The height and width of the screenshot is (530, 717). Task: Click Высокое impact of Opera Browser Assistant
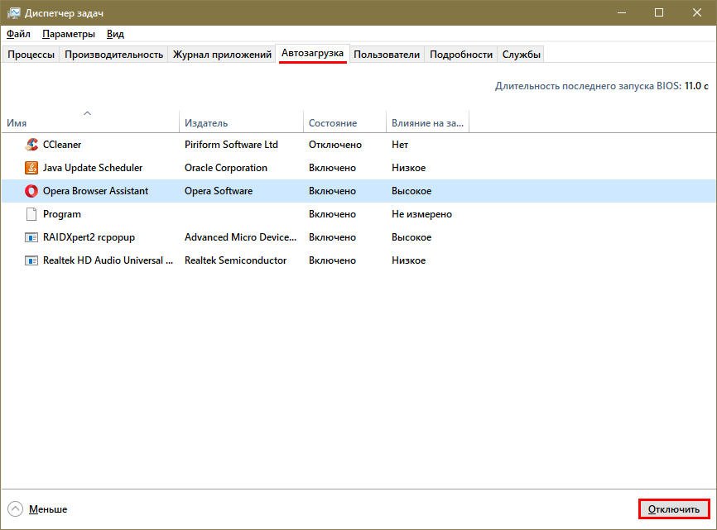coord(411,191)
